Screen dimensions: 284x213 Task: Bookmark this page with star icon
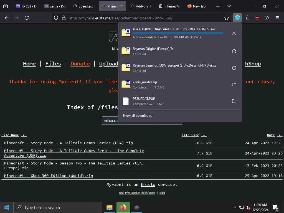pyautogui.click(x=226, y=18)
